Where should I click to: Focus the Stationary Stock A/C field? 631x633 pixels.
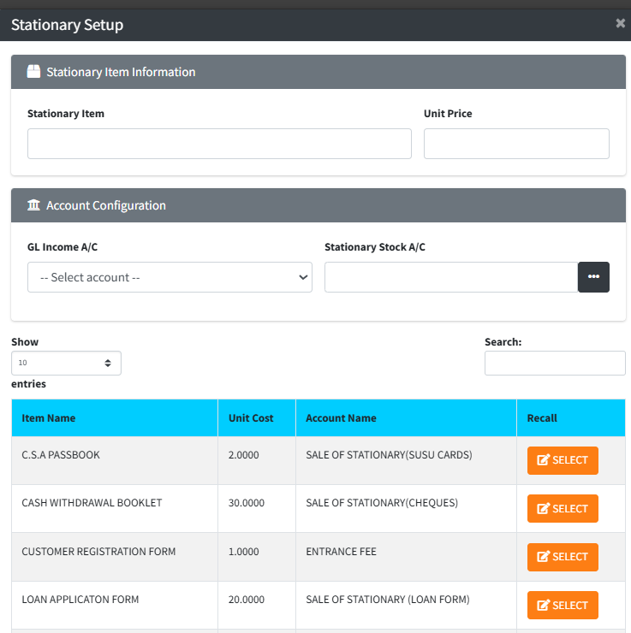point(450,277)
